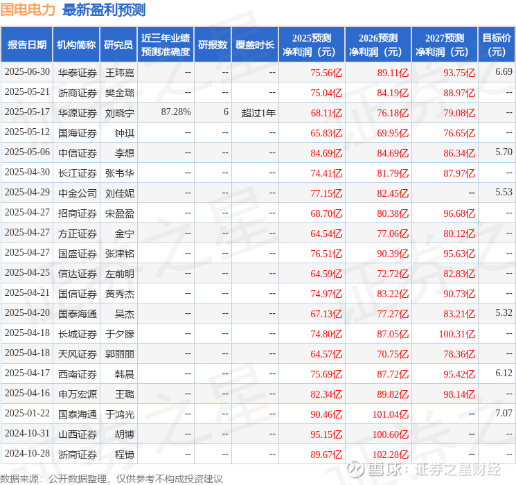This screenshot has height=485, width=516.
Task: Select researcher 樊金璐
Action: pos(120,93)
